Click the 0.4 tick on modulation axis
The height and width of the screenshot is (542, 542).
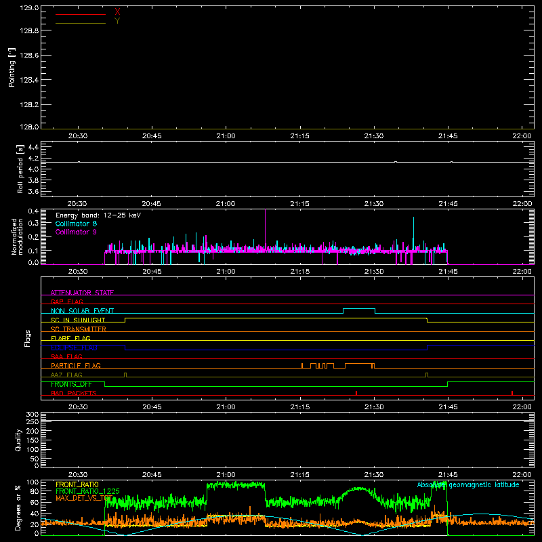pyautogui.click(x=33, y=211)
